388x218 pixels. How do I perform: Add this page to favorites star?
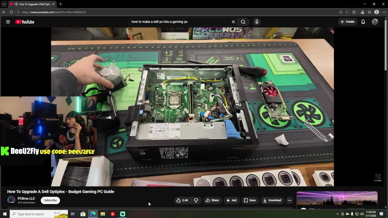click(x=346, y=12)
